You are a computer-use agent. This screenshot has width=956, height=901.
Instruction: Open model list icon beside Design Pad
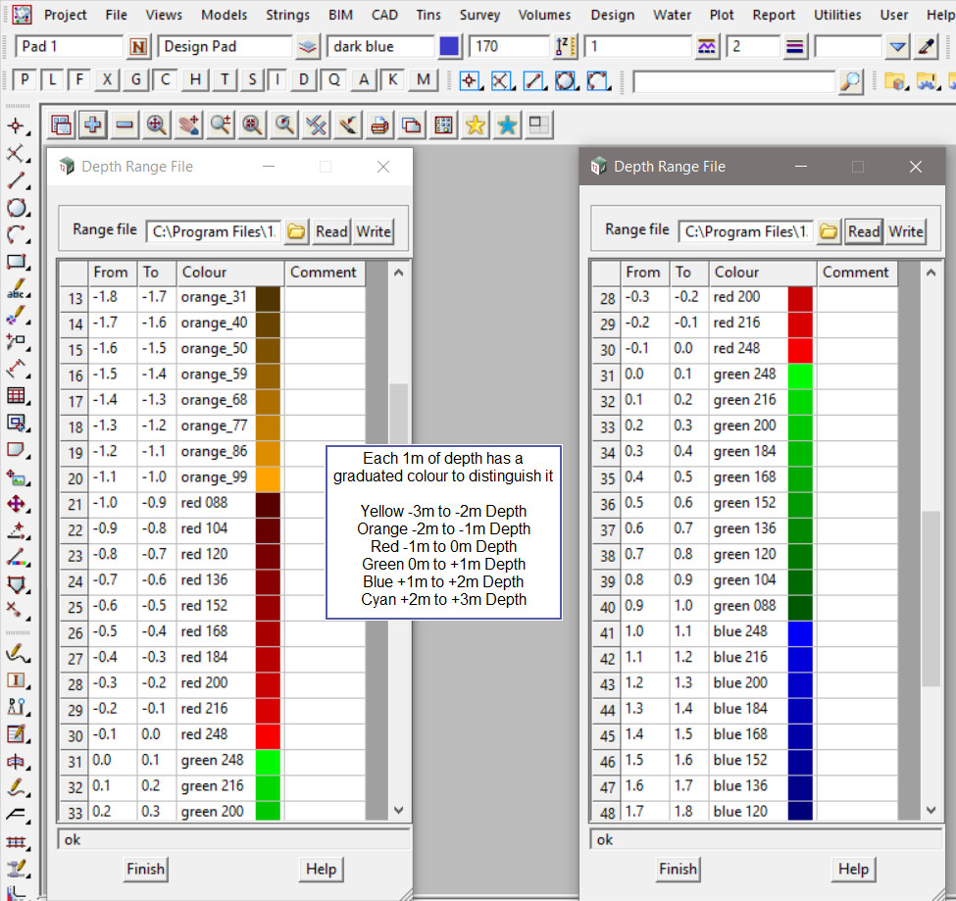pyautogui.click(x=308, y=47)
